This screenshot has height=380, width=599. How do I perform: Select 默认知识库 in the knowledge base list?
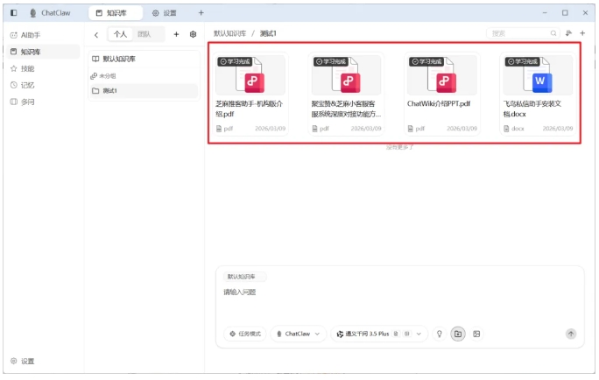click(x=144, y=59)
